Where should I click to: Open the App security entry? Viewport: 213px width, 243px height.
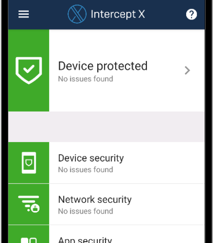[106, 234]
